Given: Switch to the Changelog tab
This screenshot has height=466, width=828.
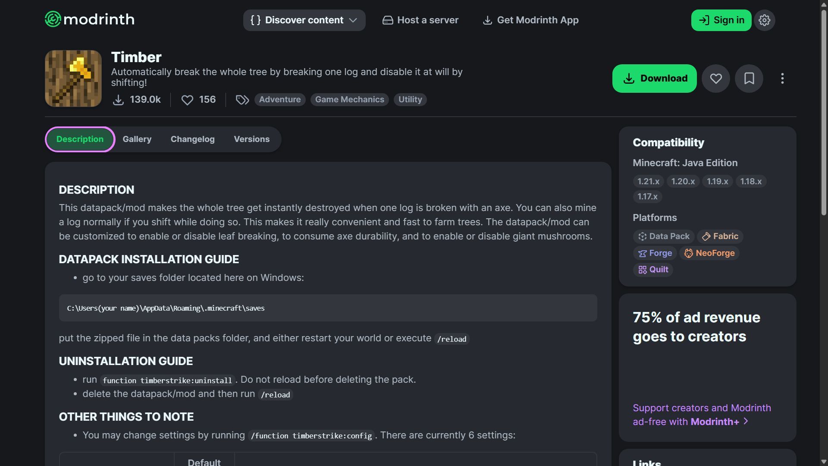Looking at the screenshot, I should pos(192,139).
